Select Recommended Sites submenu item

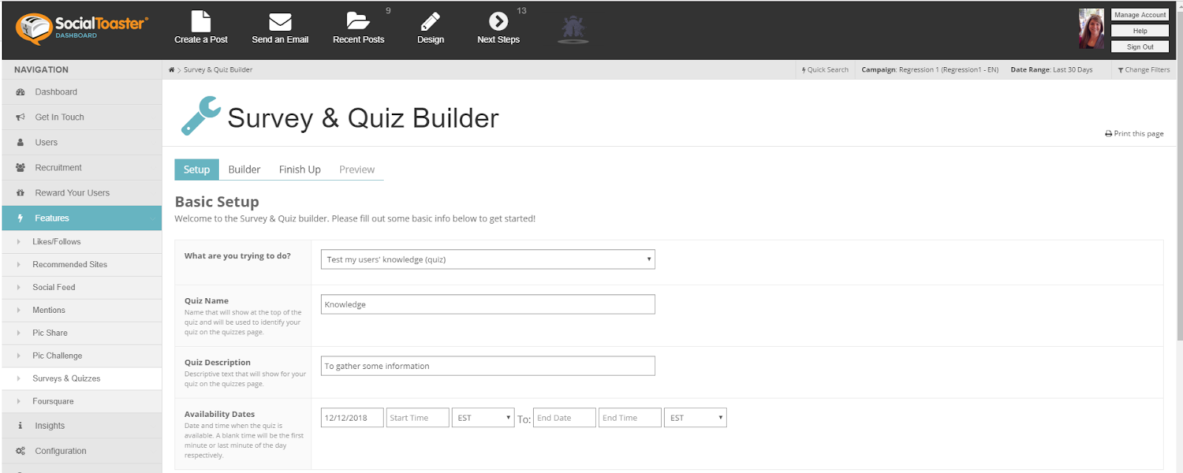[82, 265]
